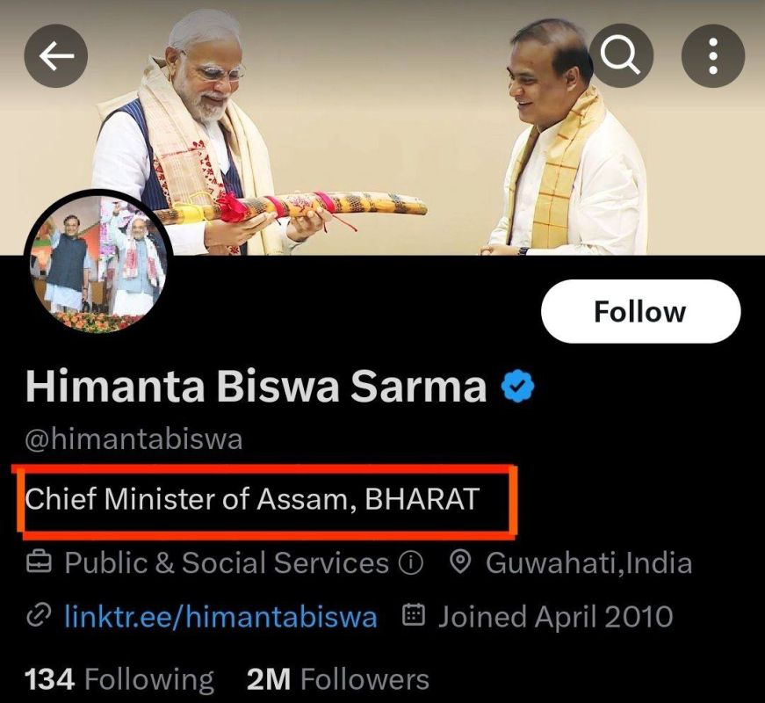Open the circular profile picture
Viewport: 765px width, 703px height.
tap(98, 262)
